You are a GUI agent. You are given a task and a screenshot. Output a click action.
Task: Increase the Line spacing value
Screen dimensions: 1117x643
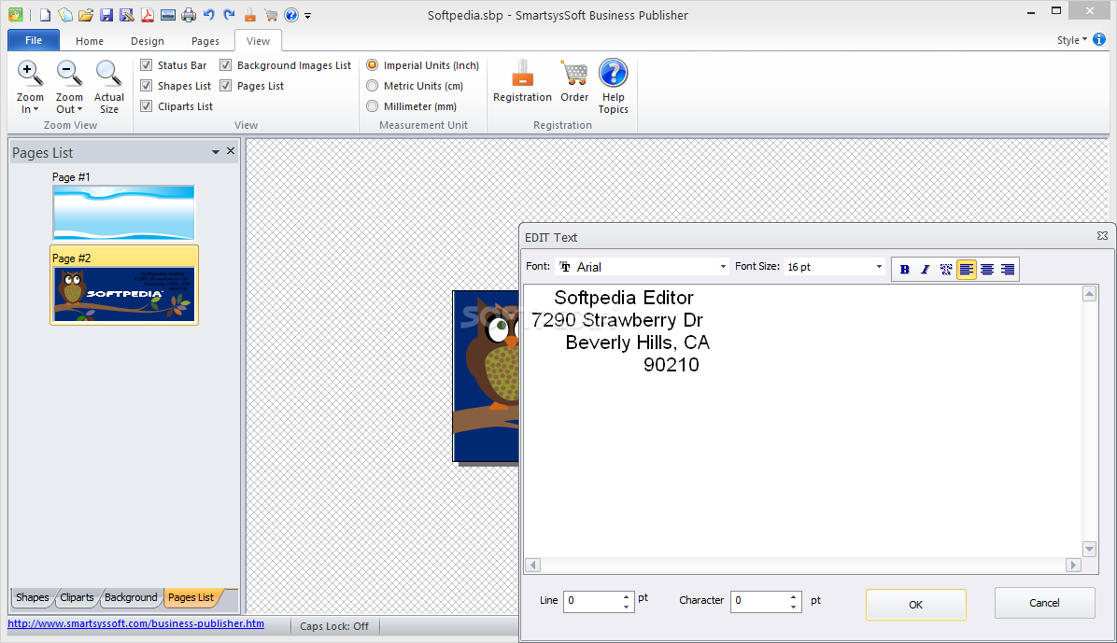pos(626,596)
